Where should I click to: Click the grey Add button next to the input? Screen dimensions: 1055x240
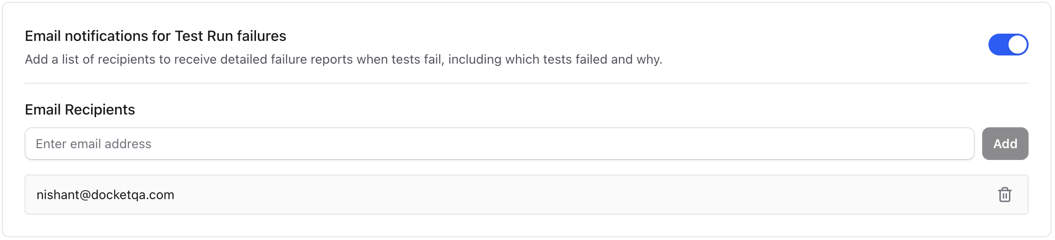[x=1005, y=144]
